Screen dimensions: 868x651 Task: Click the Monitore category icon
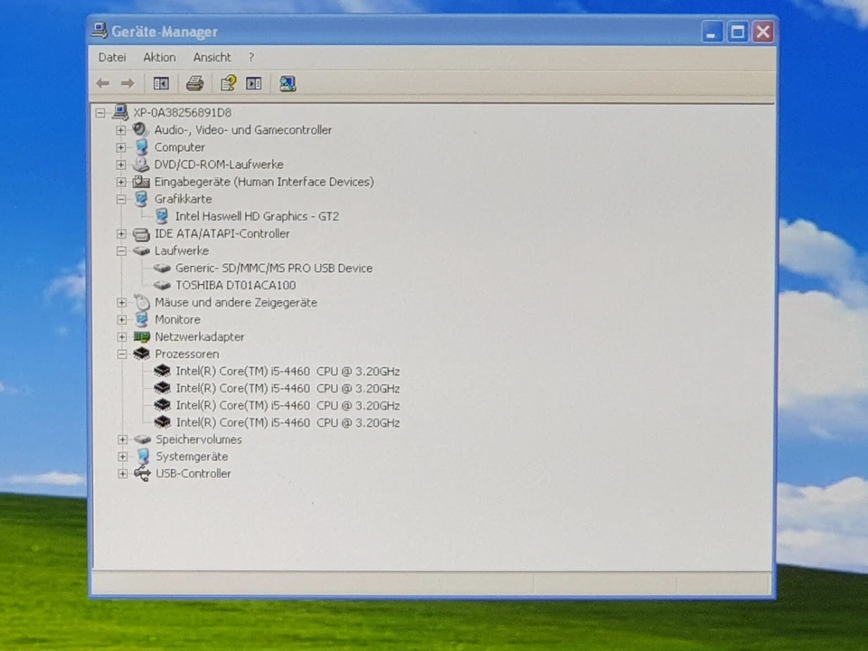coord(142,319)
